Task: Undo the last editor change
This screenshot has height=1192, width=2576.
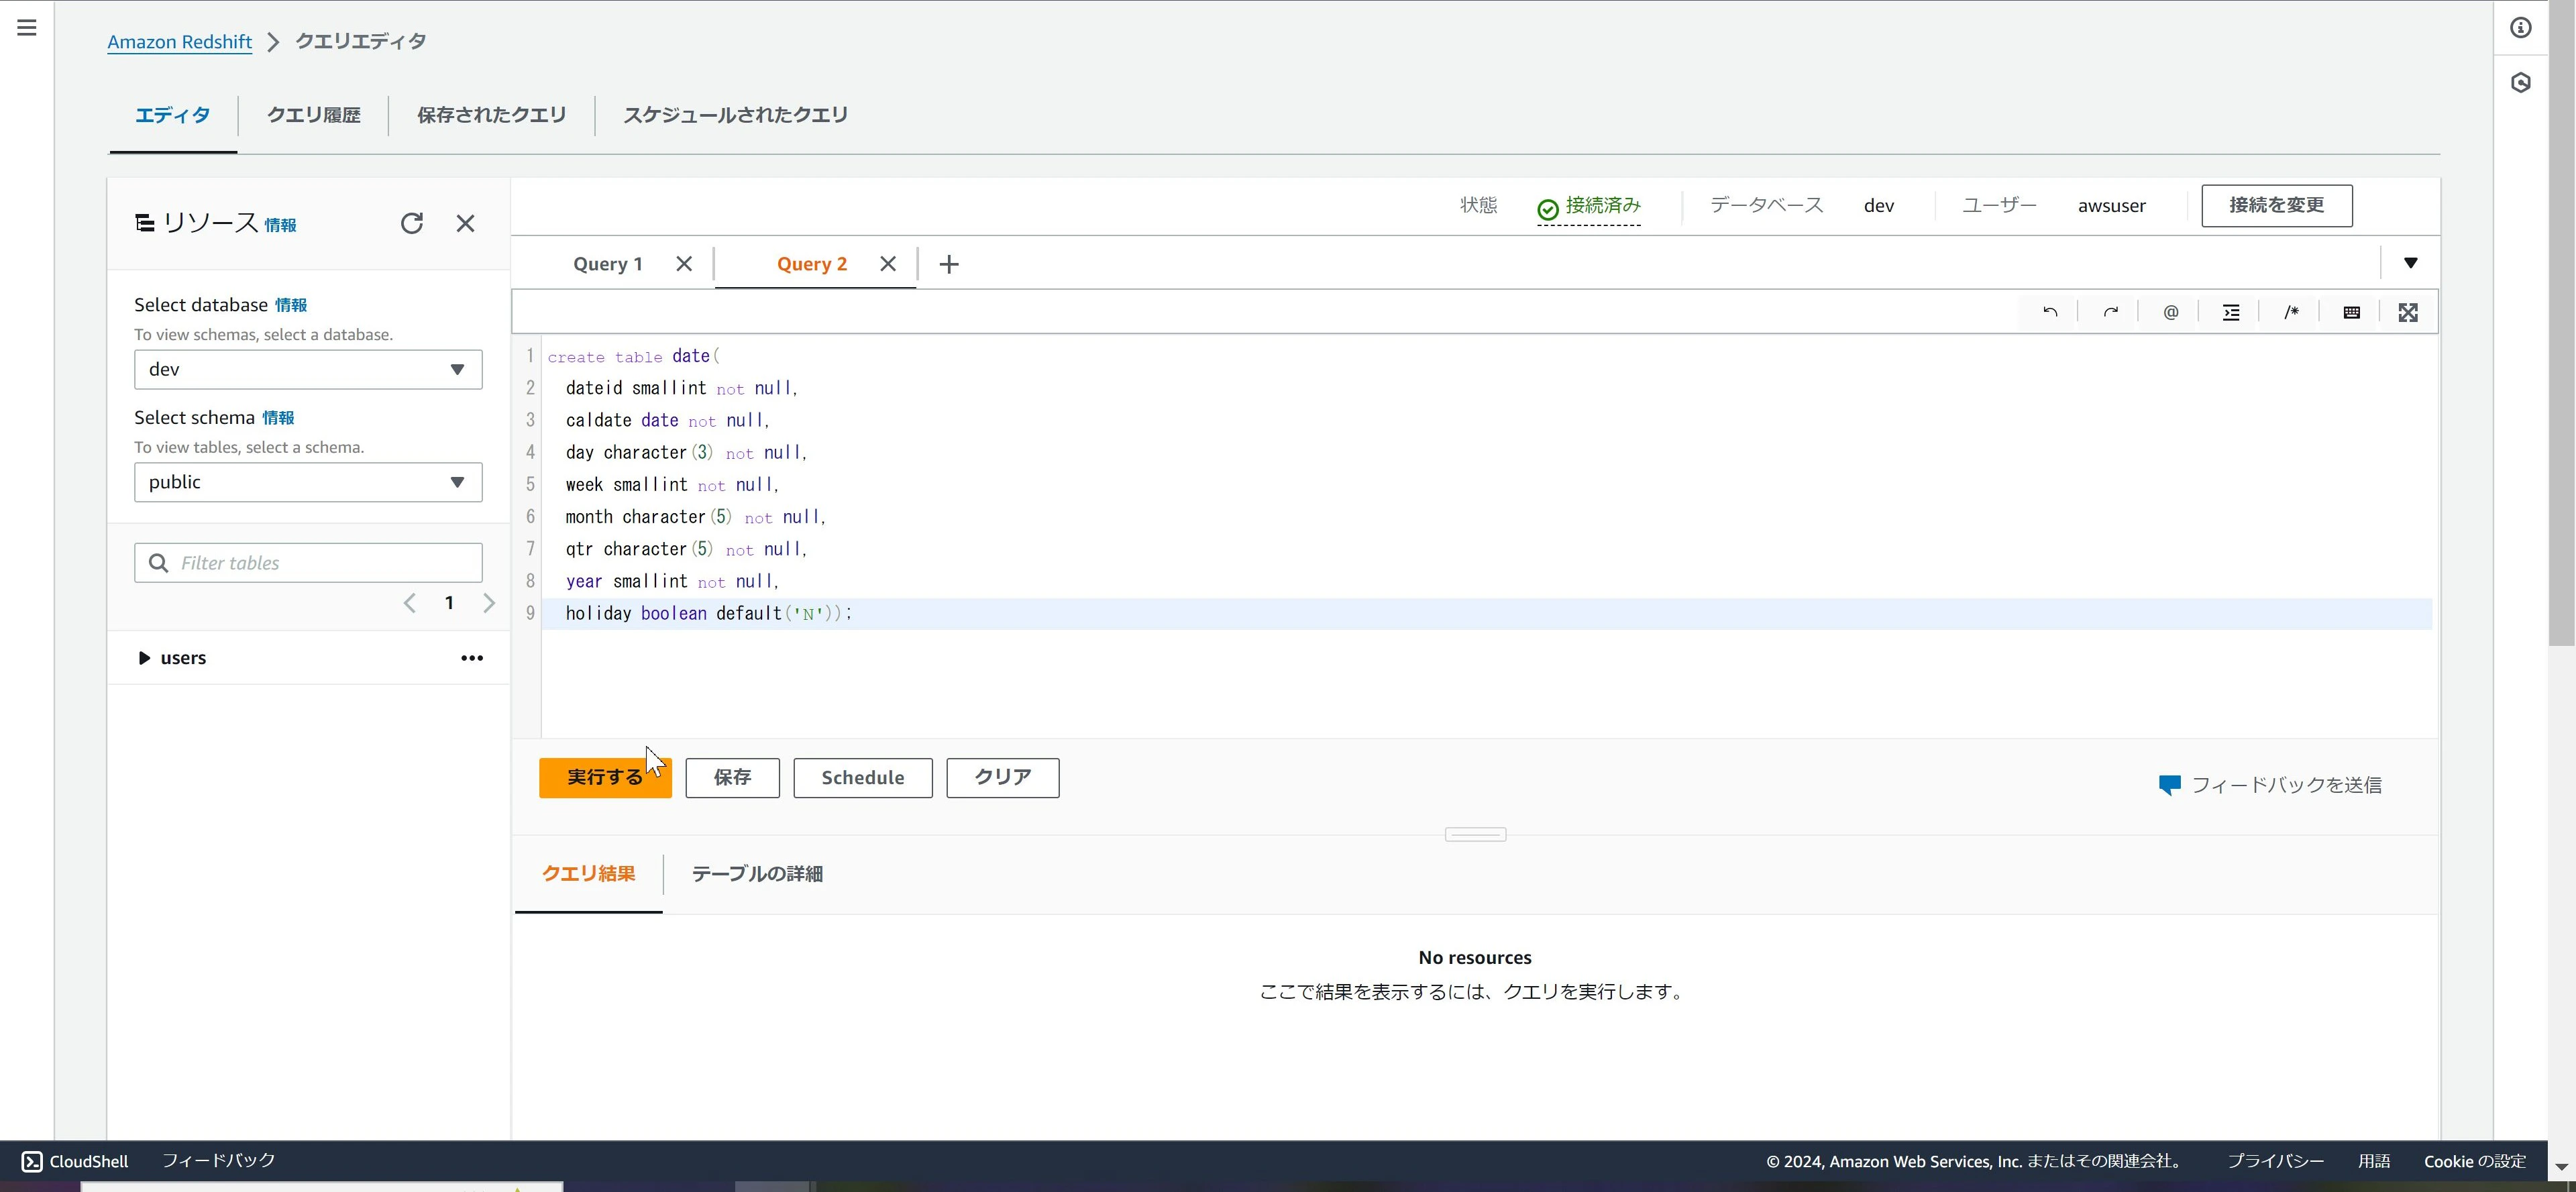Action: click(2050, 312)
